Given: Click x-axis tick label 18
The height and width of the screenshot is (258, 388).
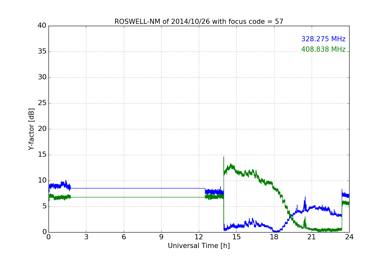Looking at the screenshot, I should click(274, 237).
